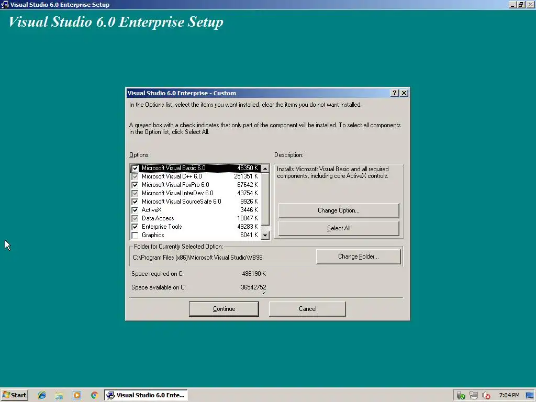Click the scroll up arrow in Options list
This screenshot has height=402, width=536.
[x=265, y=169]
